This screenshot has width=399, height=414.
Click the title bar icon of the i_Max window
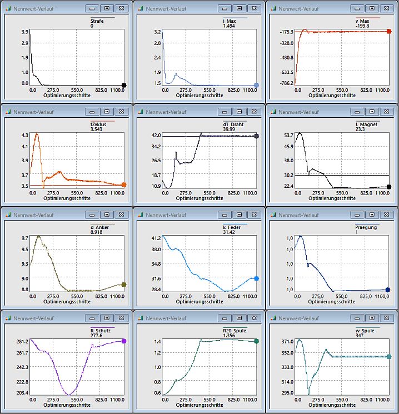point(140,9)
